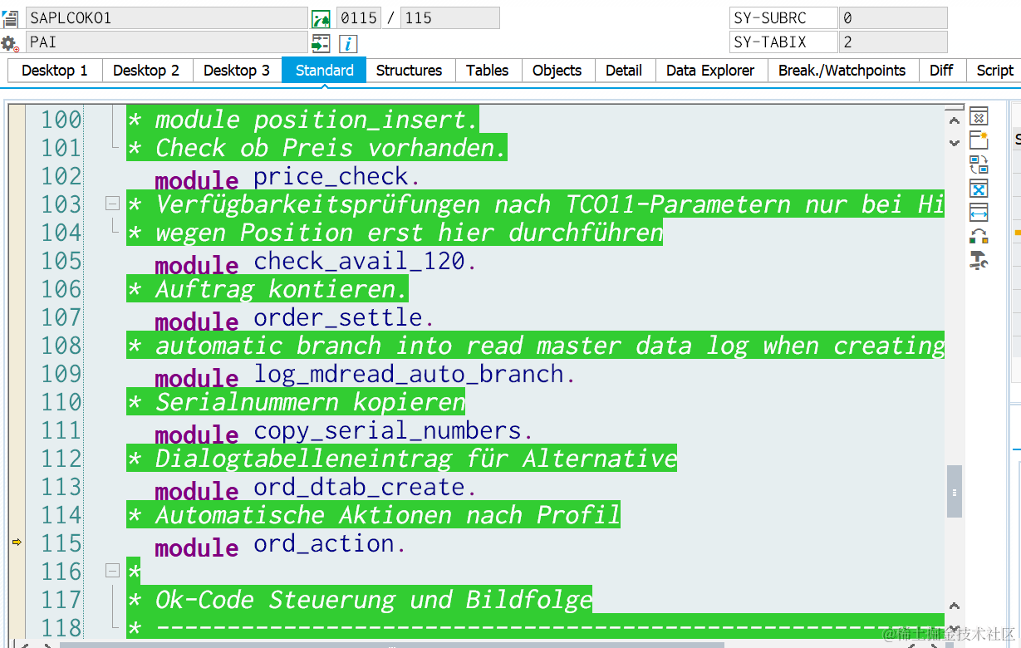Add a new tool with the star icon
Screen dimensions: 1021x648
point(979,140)
